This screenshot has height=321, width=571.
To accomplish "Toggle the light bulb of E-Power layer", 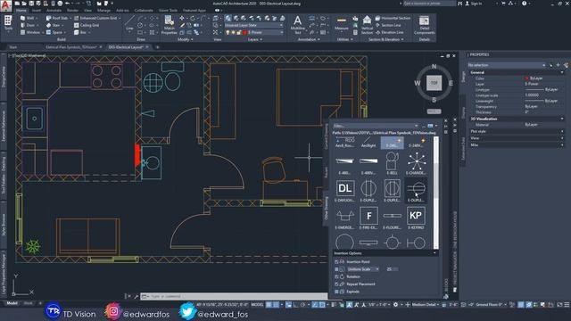I will click(228, 33).
